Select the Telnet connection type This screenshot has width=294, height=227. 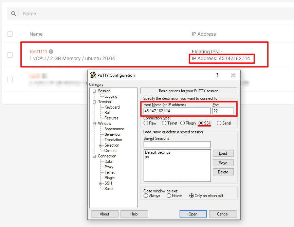coord(164,123)
